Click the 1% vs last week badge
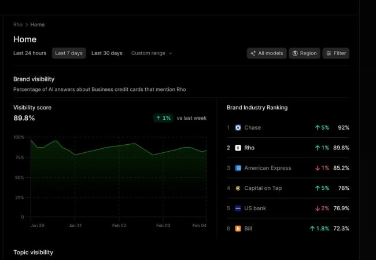The image size is (376, 260). tap(163, 118)
